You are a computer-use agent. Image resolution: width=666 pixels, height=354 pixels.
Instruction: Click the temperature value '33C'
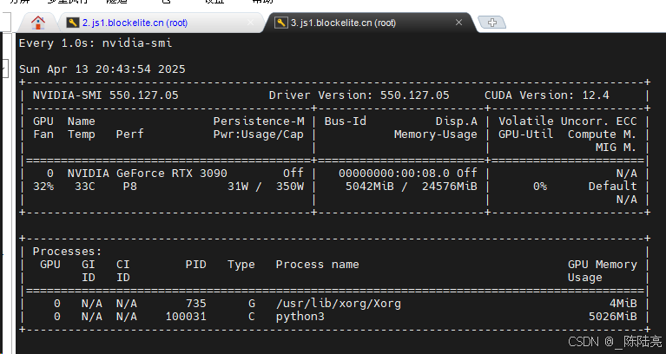pos(84,187)
